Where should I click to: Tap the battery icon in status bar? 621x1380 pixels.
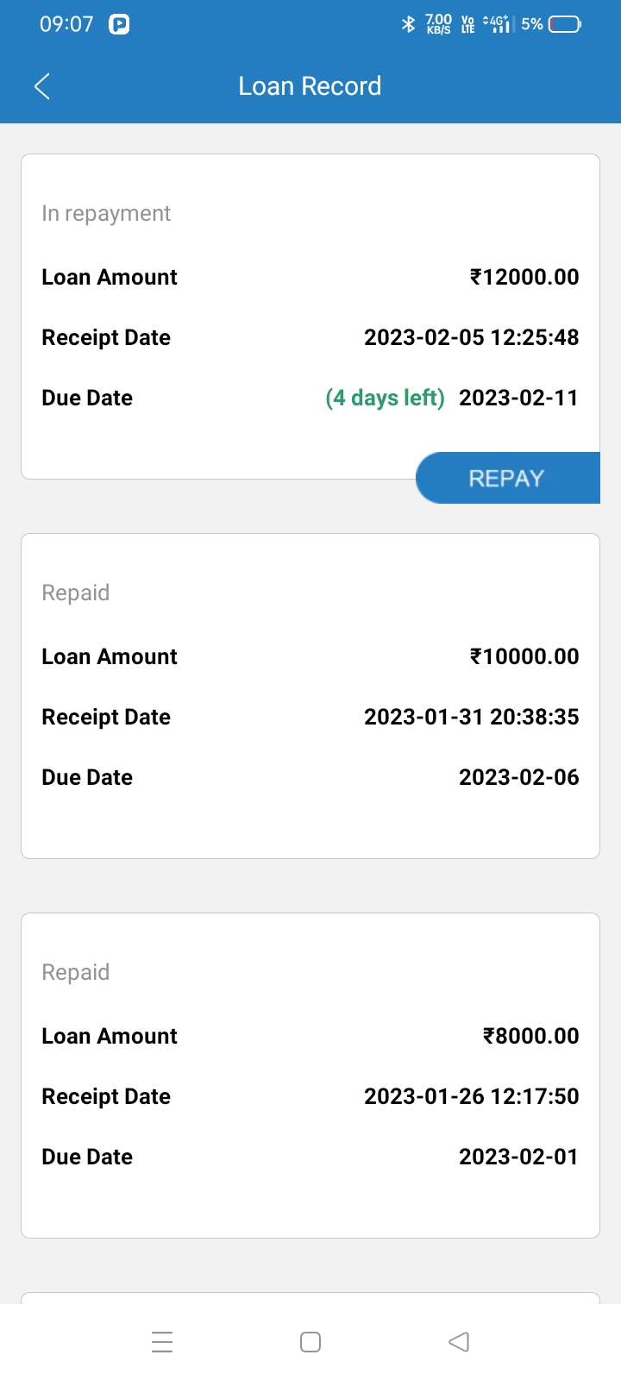565,24
